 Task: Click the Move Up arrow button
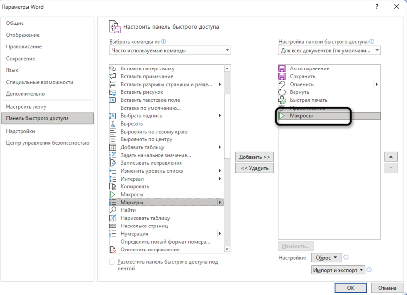pos(391,157)
